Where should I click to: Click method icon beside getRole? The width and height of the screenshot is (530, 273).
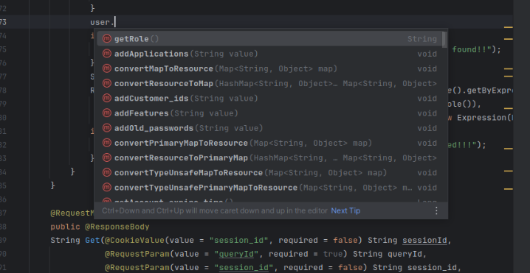click(x=107, y=39)
